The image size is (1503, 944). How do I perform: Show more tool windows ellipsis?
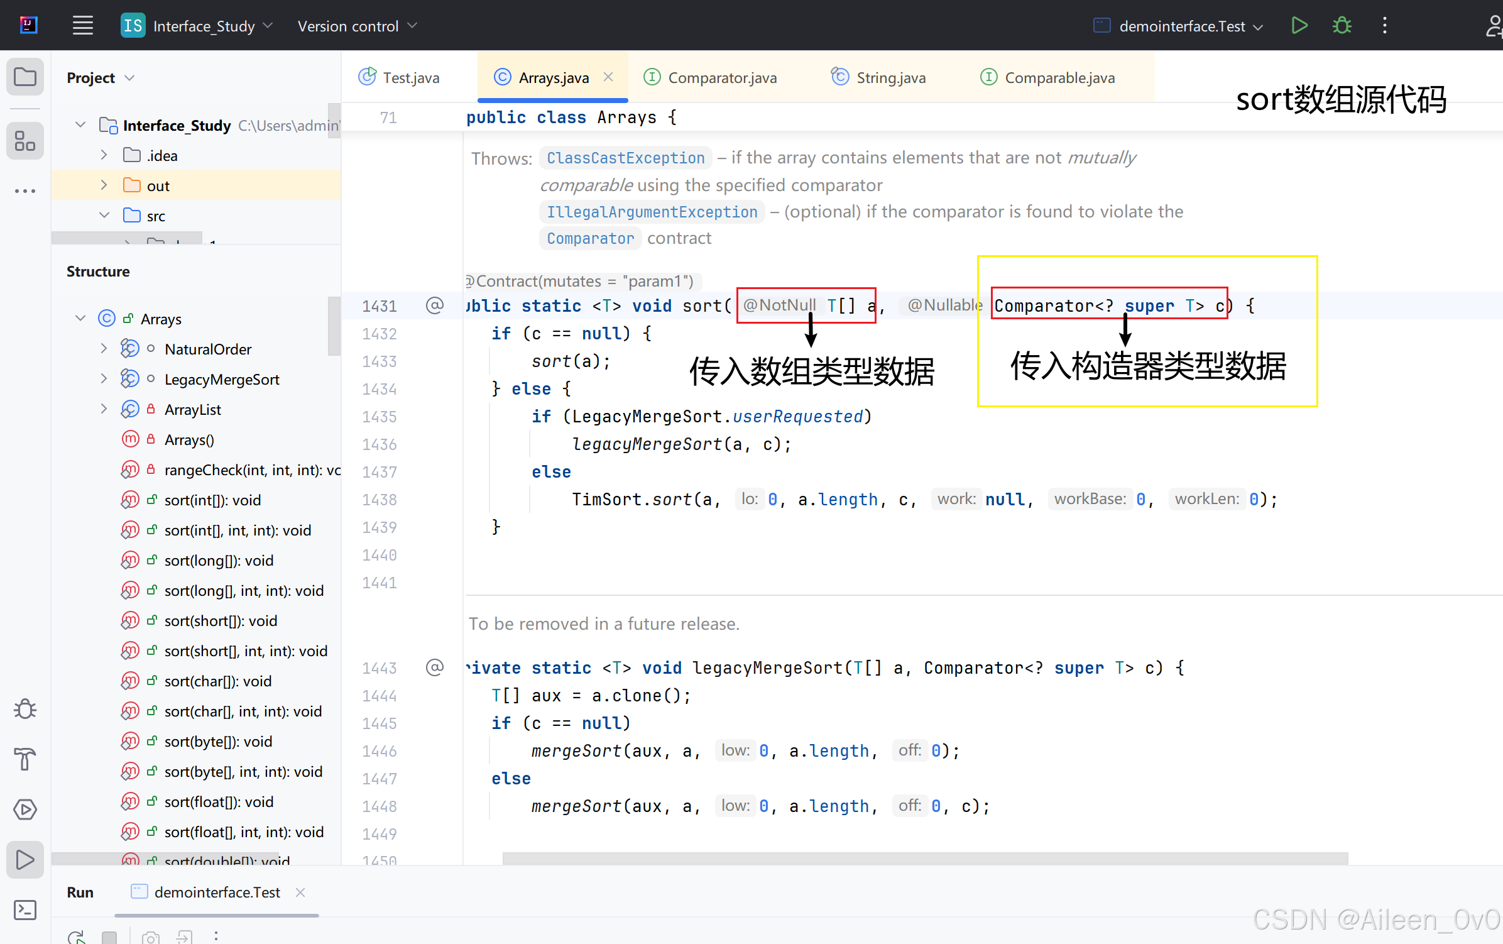(x=25, y=191)
